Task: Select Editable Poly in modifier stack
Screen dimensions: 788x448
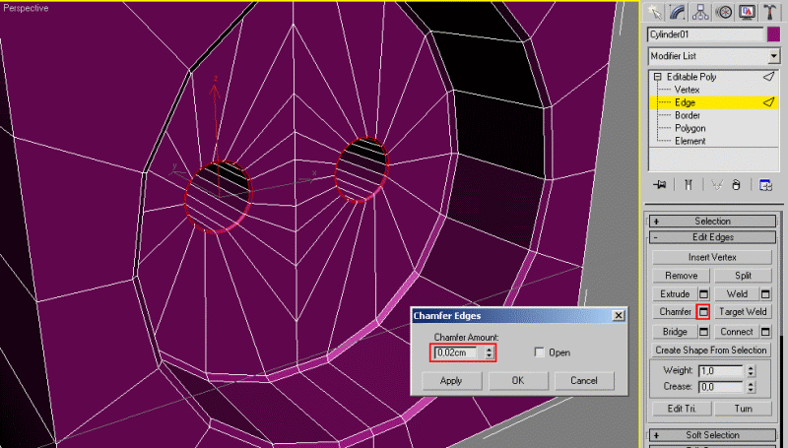Action: 691,77
